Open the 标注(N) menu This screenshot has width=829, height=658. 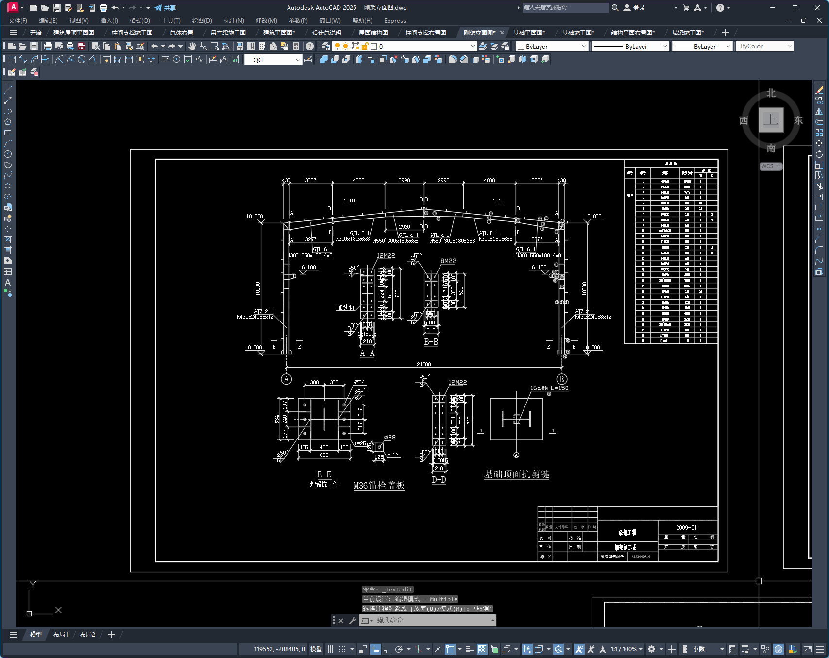(x=234, y=20)
